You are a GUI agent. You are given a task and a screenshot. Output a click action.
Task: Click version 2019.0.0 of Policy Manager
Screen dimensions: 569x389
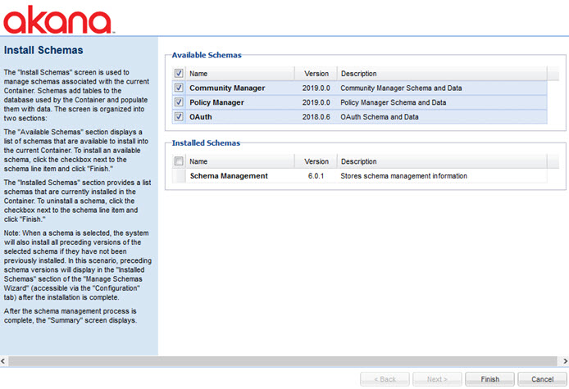pyautogui.click(x=316, y=102)
